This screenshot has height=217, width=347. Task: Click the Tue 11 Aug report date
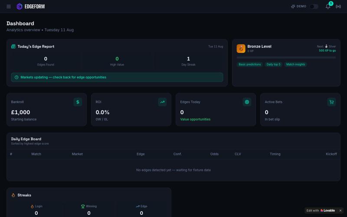coord(216,46)
